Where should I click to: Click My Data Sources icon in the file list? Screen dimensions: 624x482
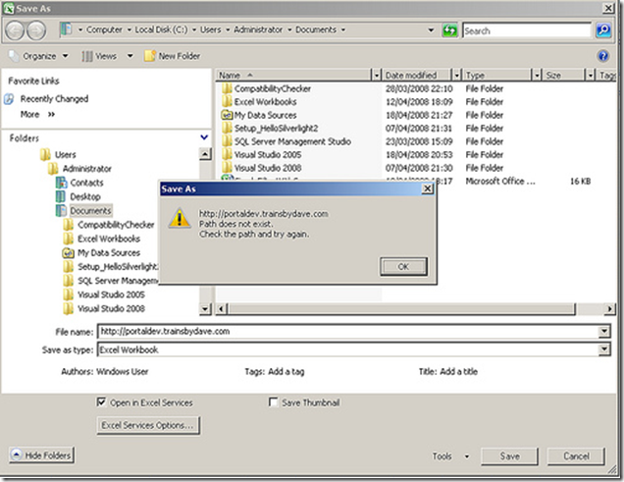coord(227,115)
